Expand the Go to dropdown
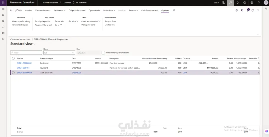This screenshot has width=269, height=137. [x=58, y=25]
